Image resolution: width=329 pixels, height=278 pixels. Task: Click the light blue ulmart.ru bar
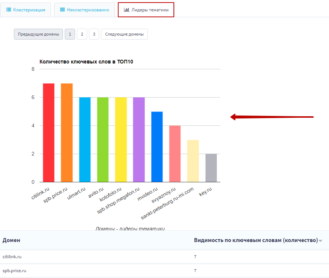click(x=85, y=140)
